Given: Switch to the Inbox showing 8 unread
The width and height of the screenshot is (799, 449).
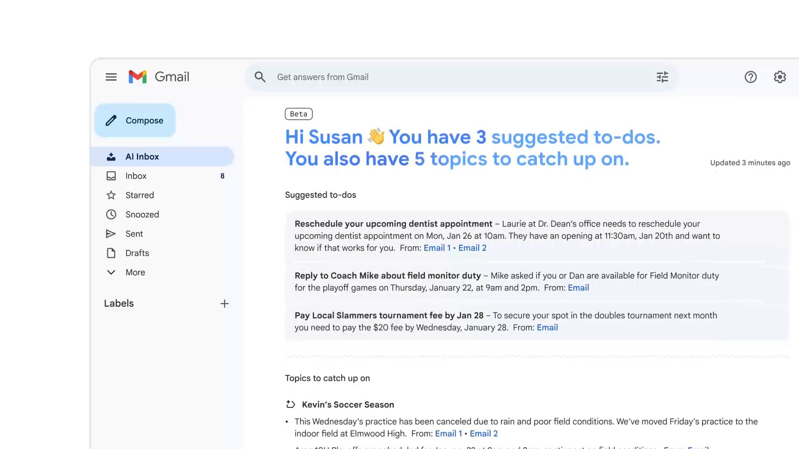Looking at the screenshot, I should click(136, 176).
